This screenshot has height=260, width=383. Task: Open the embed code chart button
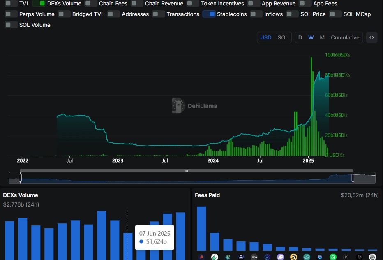(x=372, y=37)
